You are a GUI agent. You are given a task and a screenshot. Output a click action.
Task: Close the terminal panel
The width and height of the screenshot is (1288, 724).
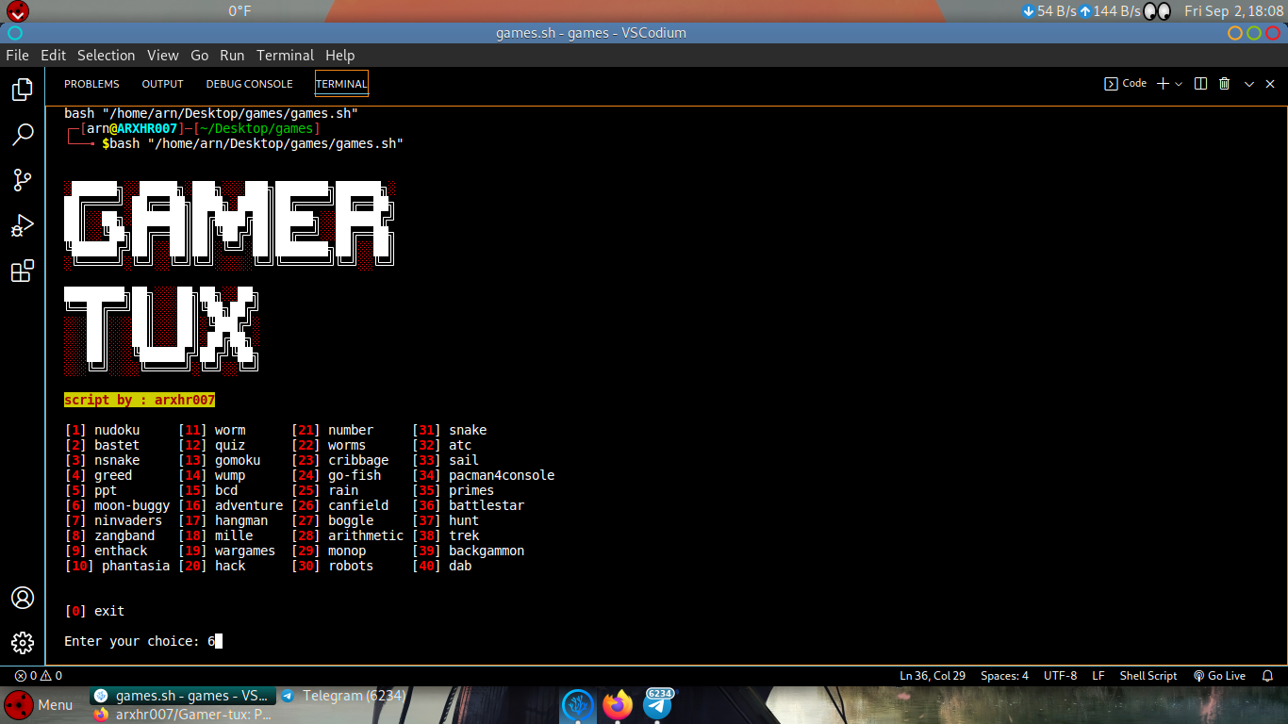[x=1270, y=84]
